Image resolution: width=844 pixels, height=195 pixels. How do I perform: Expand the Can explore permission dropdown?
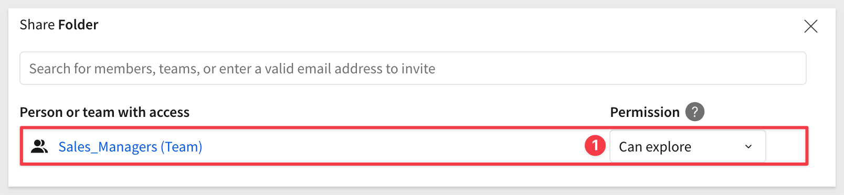(687, 146)
